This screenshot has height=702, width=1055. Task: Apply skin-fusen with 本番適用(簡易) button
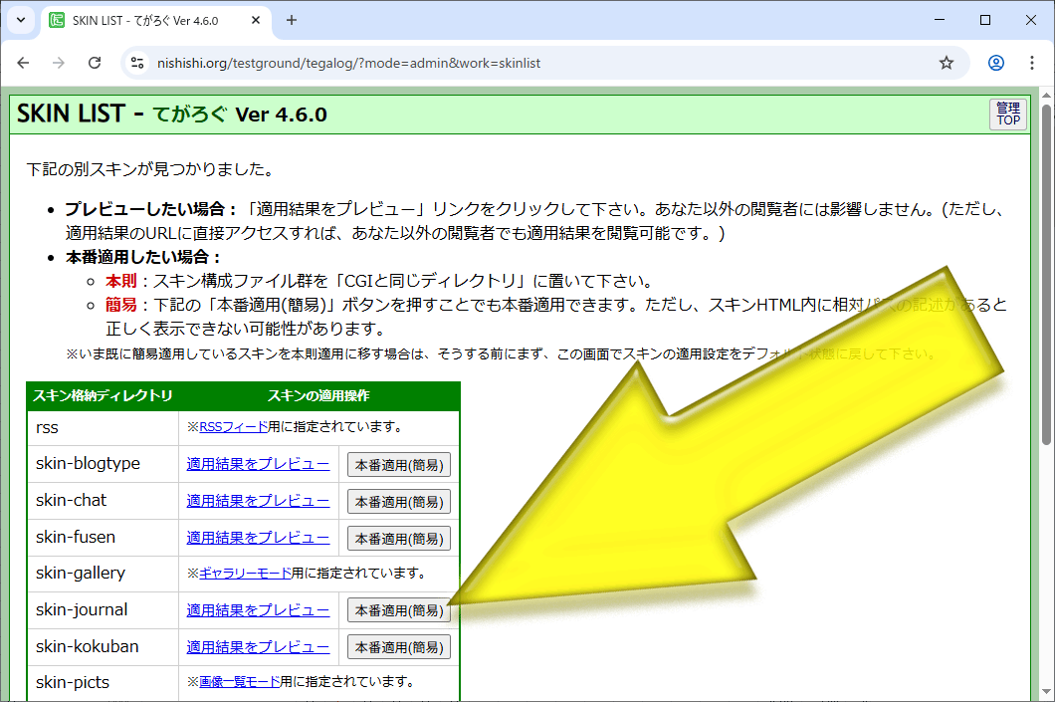pos(399,539)
